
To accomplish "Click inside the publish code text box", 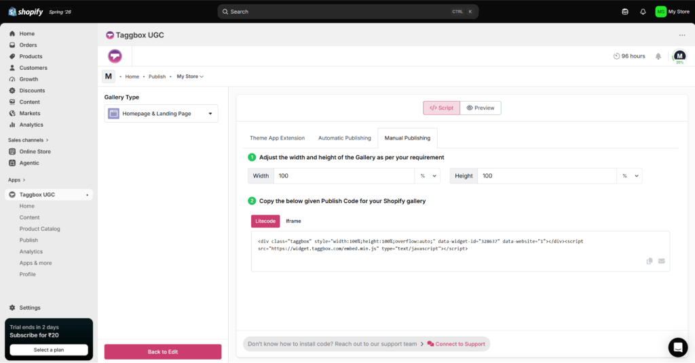I will click(x=461, y=251).
